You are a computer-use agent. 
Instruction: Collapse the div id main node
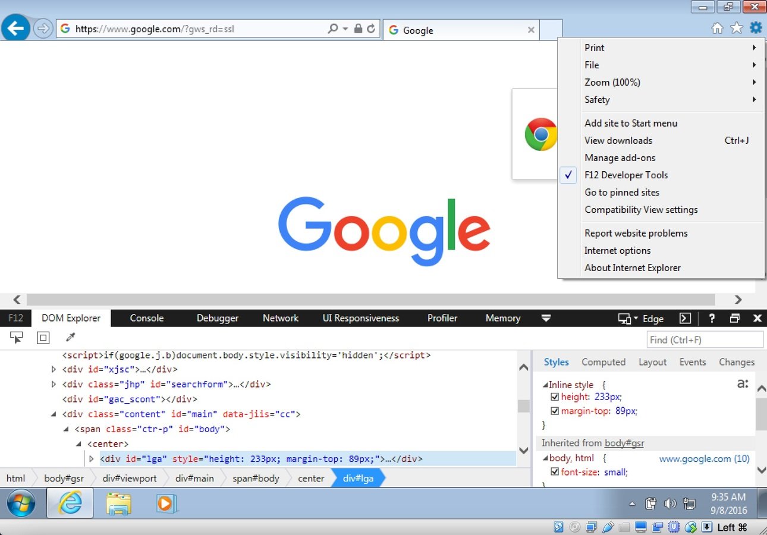click(x=54, y=414)
